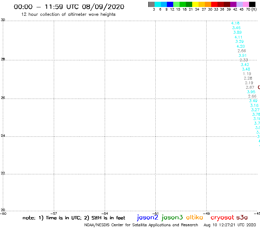Select the wave height value 3.89

238,32
